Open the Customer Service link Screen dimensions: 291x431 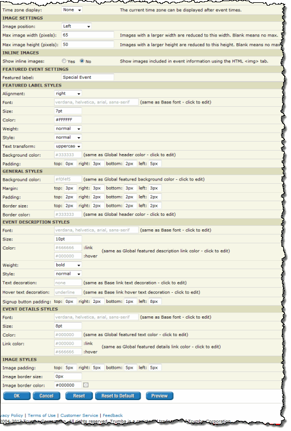click(x=79, y=415)
